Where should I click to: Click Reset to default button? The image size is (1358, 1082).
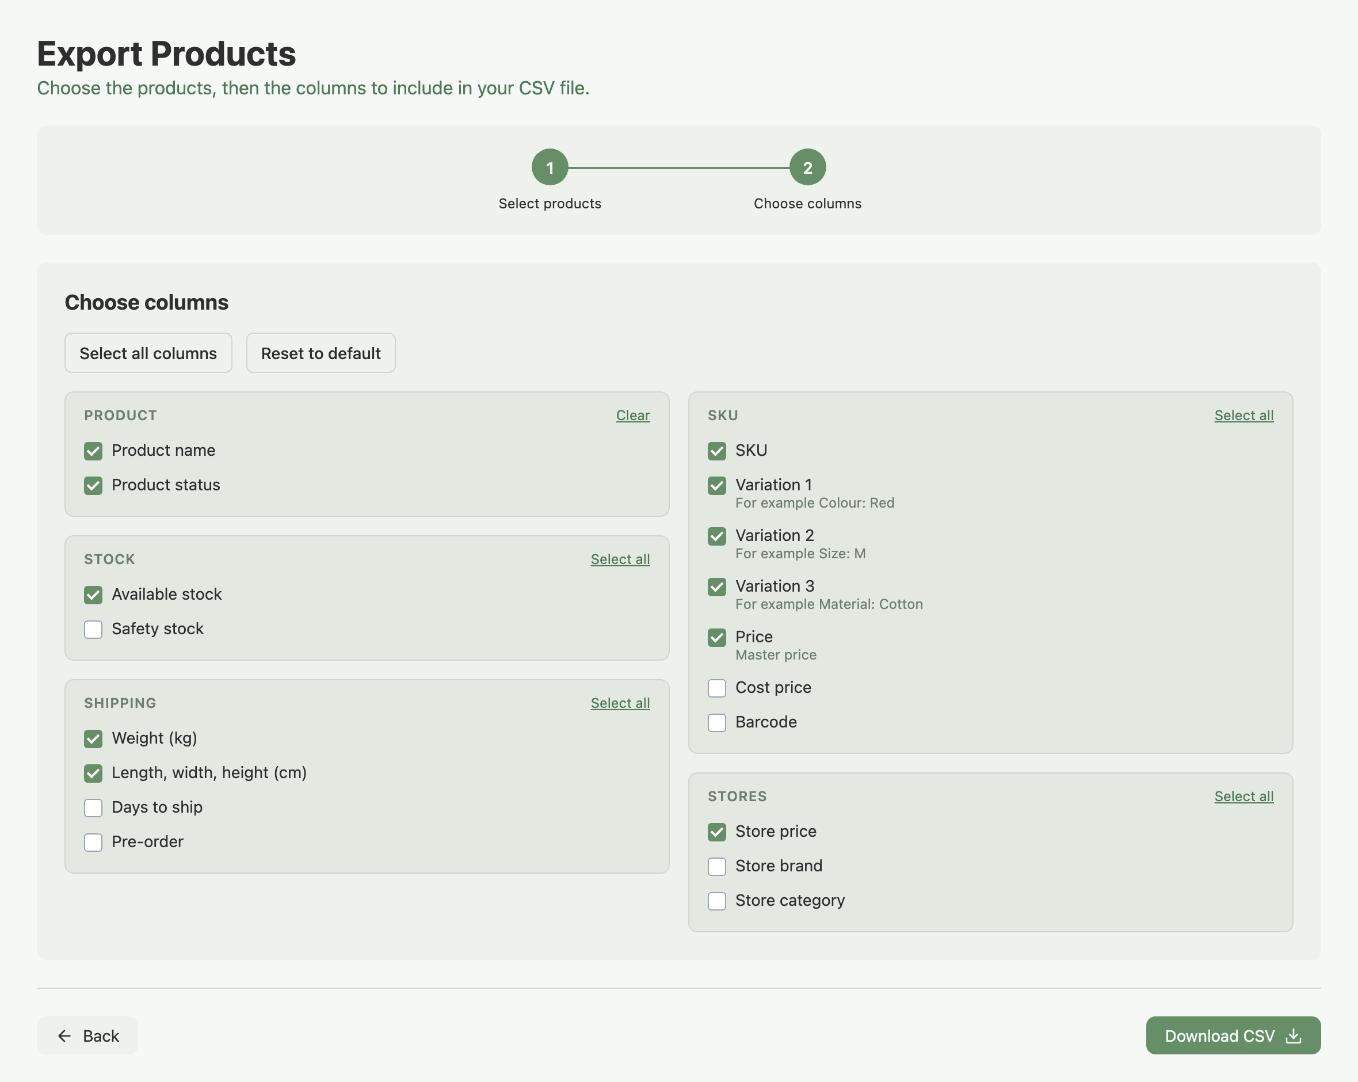tap(321, 353)
